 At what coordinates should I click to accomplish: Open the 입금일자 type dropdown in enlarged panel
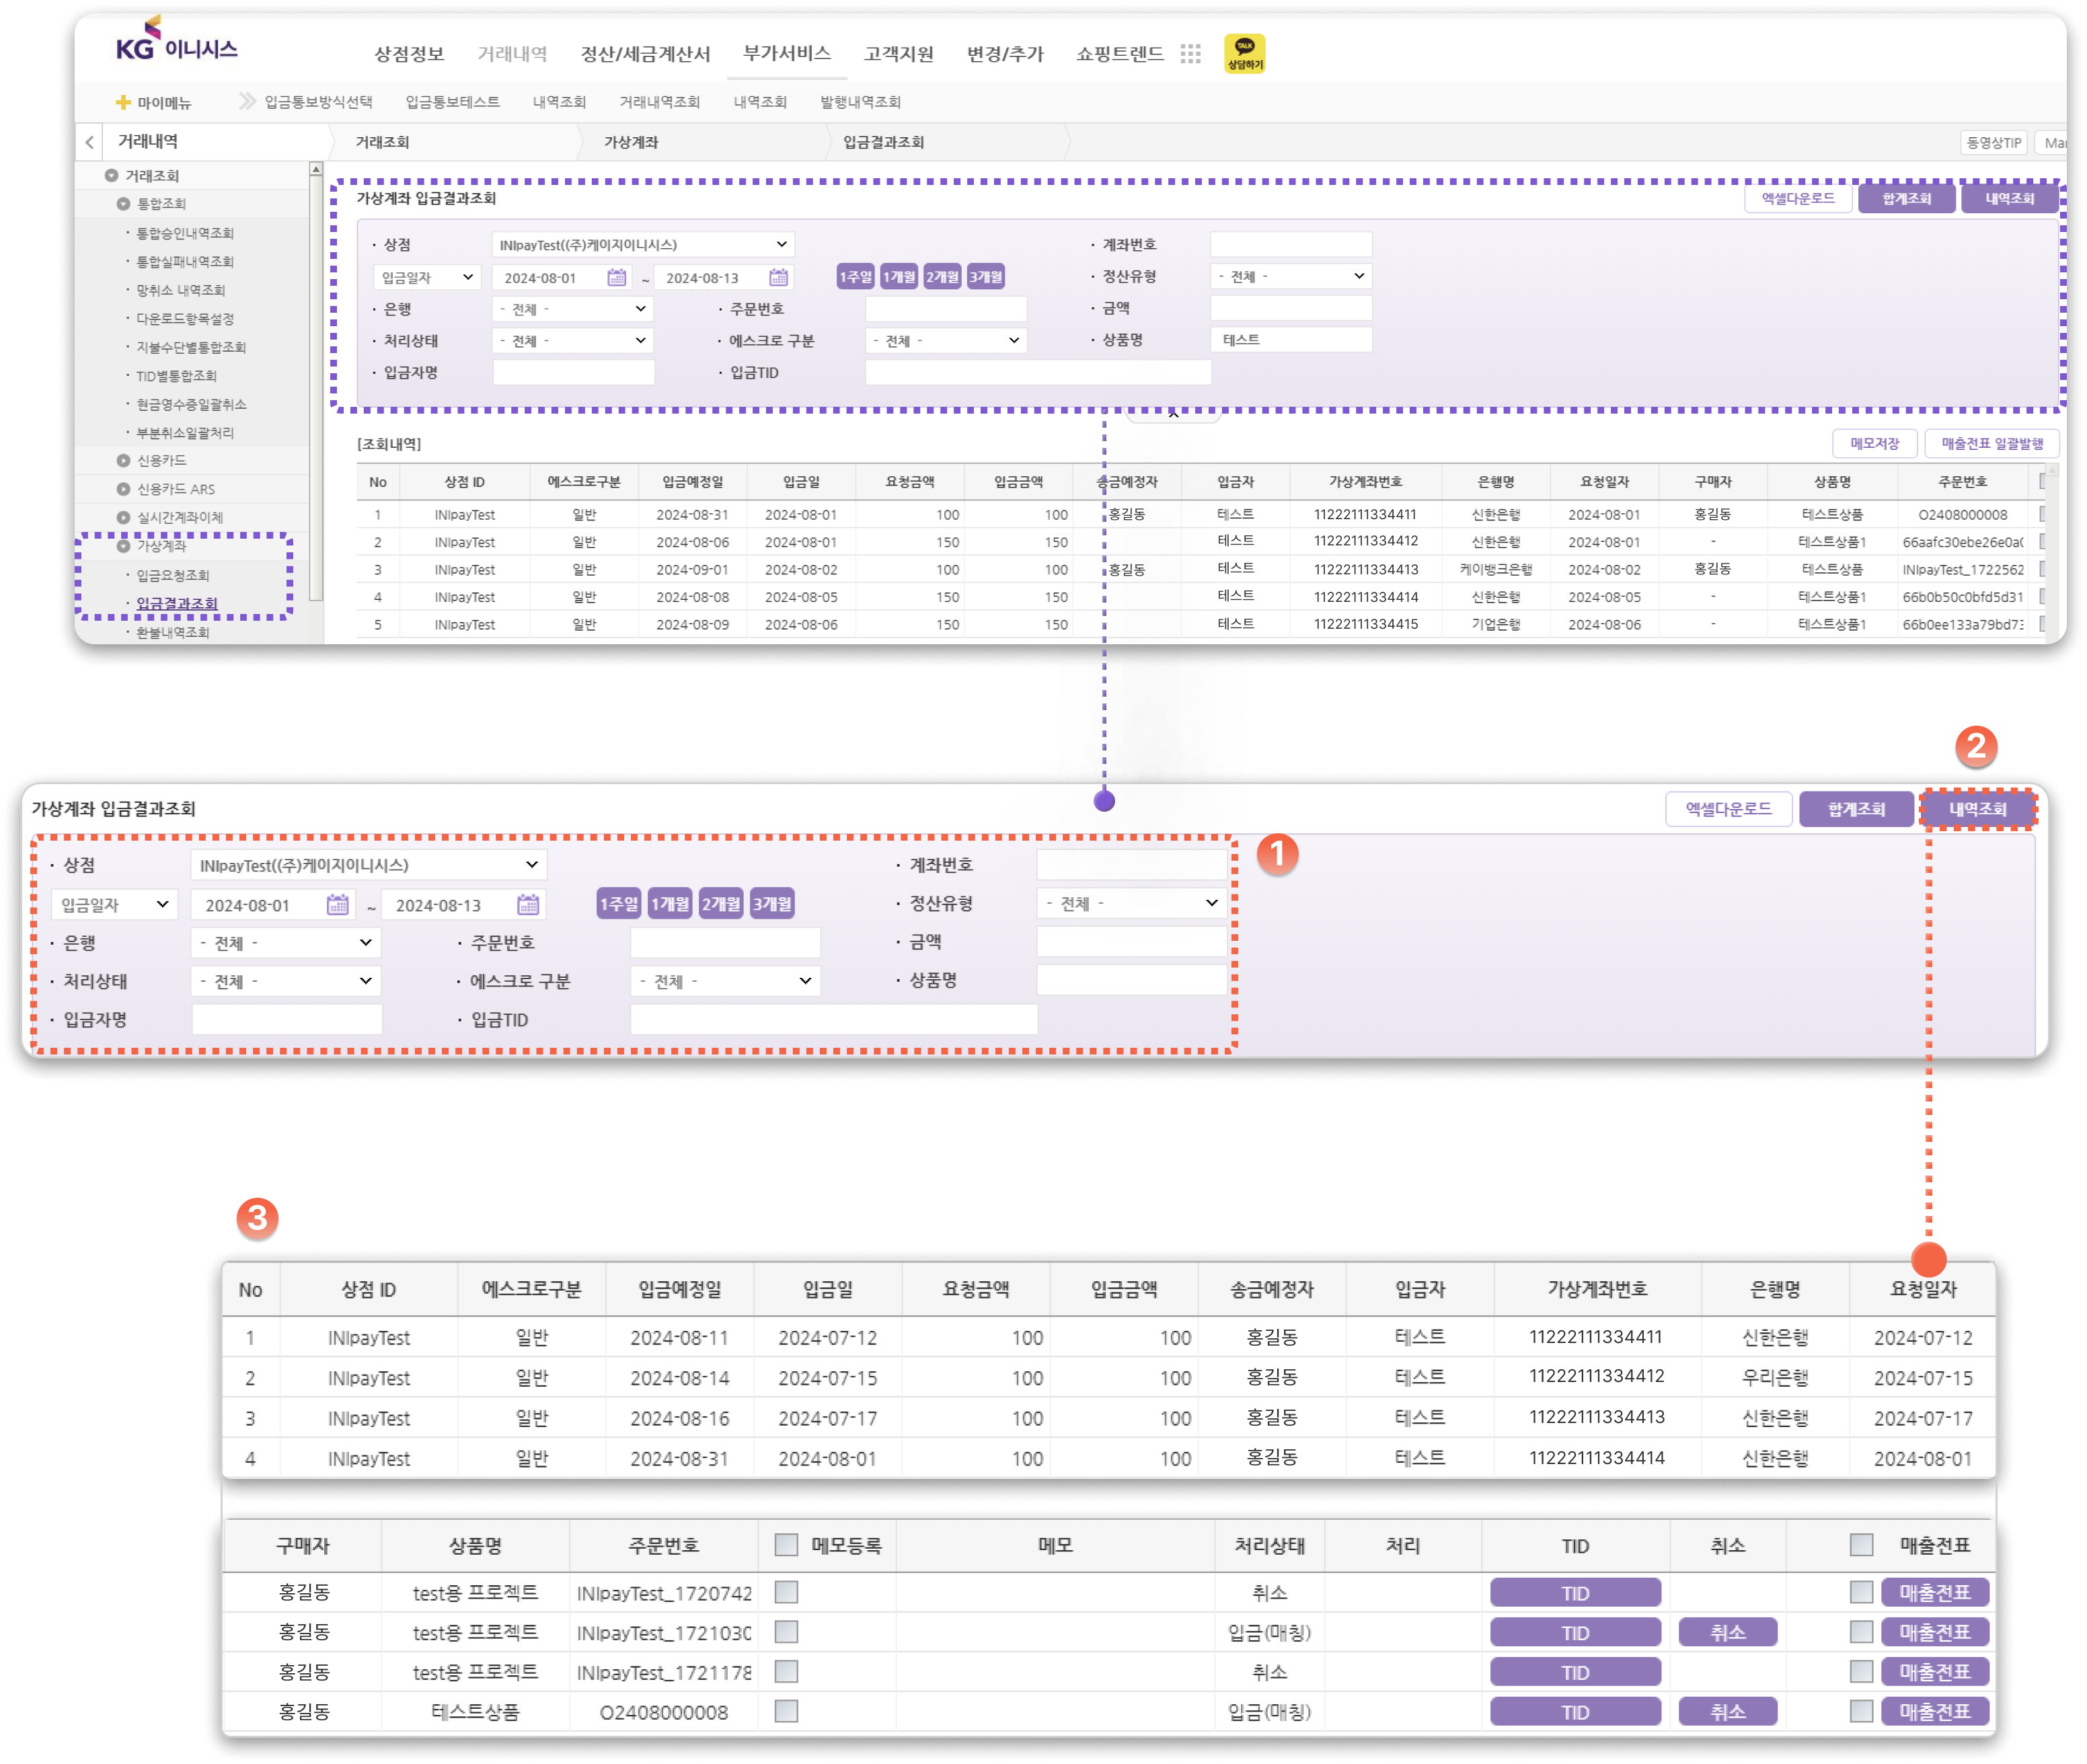click(x=114, y=904)
